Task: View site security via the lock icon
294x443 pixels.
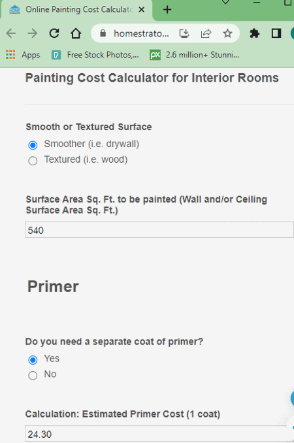Action: [103, 33]
